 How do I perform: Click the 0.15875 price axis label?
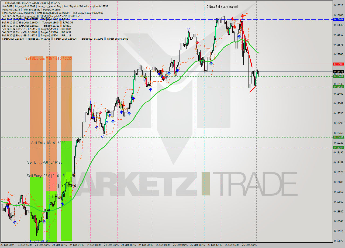pyautogui.click(x=339, y=241)
